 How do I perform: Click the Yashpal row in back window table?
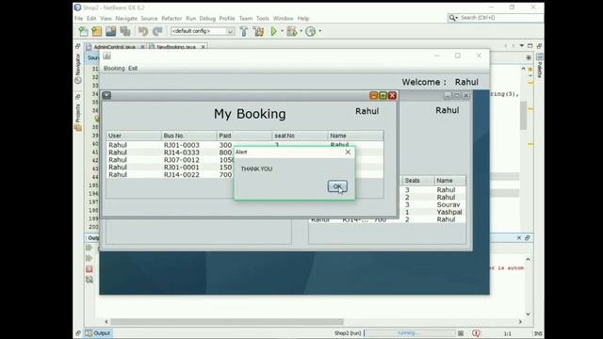(x=432, y=212)
